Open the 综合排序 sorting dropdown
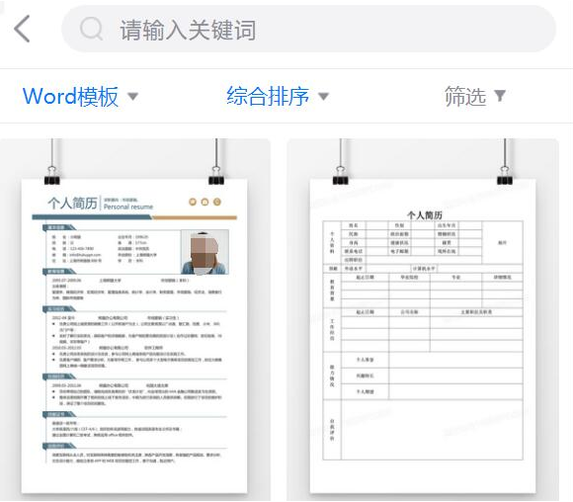The height and width of the screenshot is (502, 573). pyautogui.click(x=278, y=97)
